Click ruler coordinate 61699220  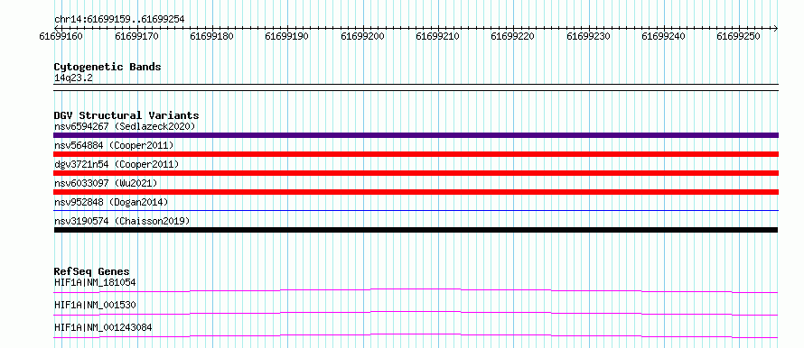coord(513,36)
